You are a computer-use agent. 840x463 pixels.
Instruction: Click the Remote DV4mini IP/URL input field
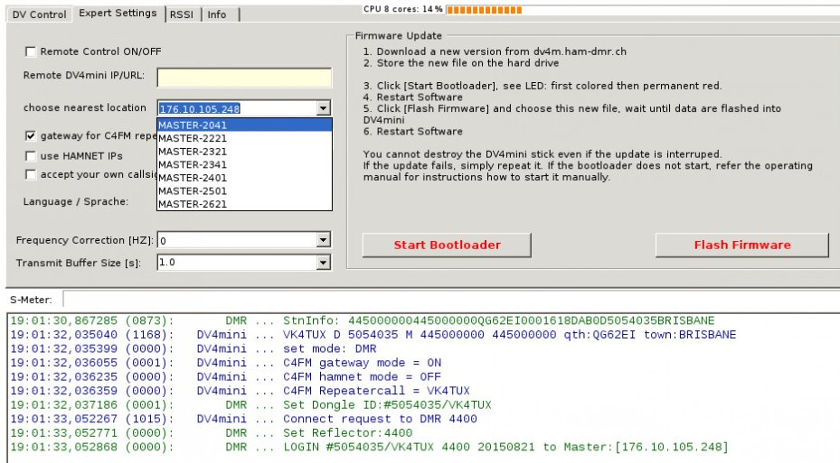click(x=244, y=78)
